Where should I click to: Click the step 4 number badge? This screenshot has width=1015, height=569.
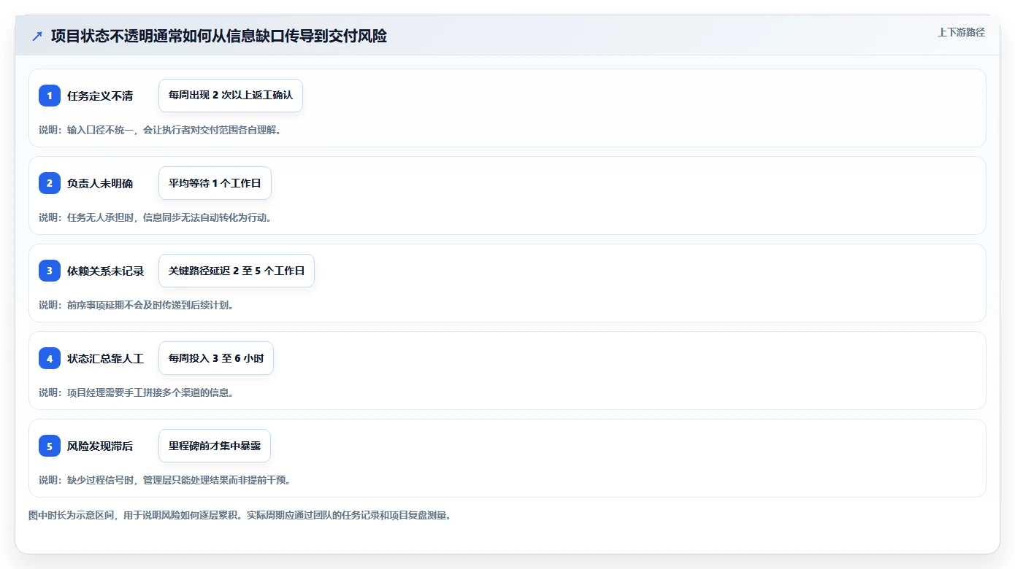[x=50, y=358]
